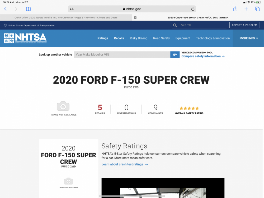
Task: Switch to the Quick Drive Toyota Tundra tab
Action: tap(66, 18)
